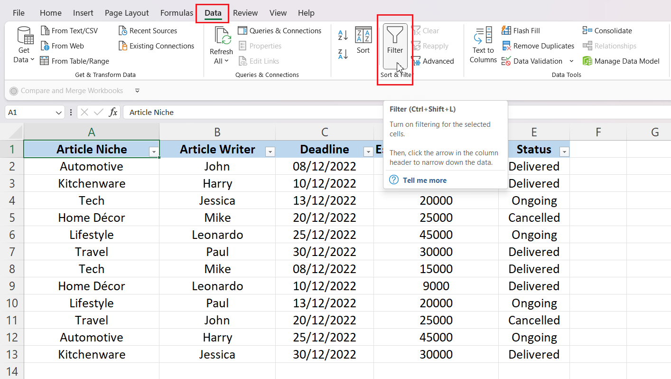
Task: Click the Tell me more link
Action: coord(424,180)
